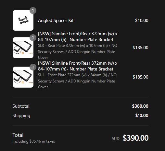Click the $10.00 Angled Spacer Kit price
Image resolution: width=165 pixels, height=151 pixels.
pyautogui.click(x=142, y=20)
